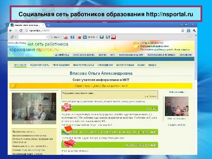Click the album caption link under the photo
The image size is (212, 159).
pyautogui.click(x=177, y=118)
